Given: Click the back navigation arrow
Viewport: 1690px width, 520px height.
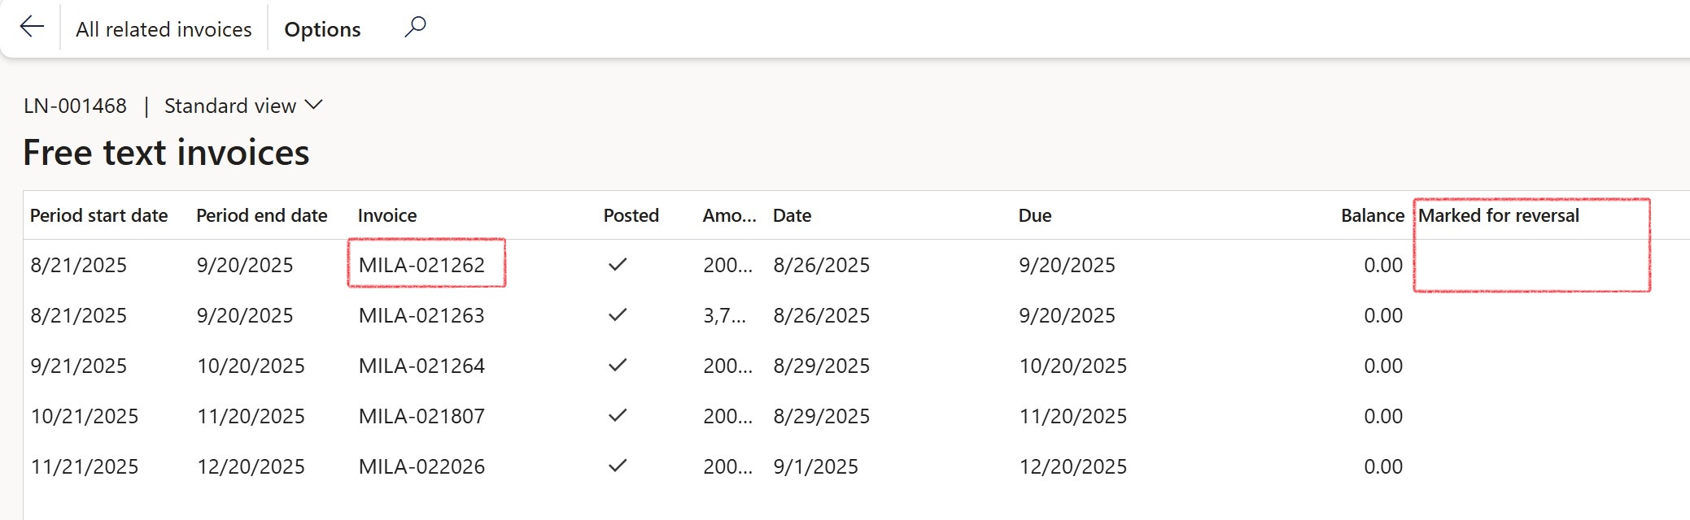Looking at the screenshot, I should pyautogui.click(x=33, y=27).
